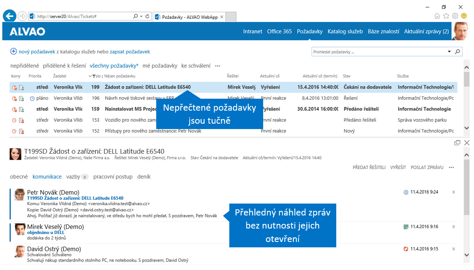
Task: Click Veronika Vlídná avatar in ticket header
Action: (x=15, y=154)
